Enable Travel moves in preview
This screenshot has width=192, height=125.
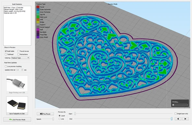(x=18, y=51)
